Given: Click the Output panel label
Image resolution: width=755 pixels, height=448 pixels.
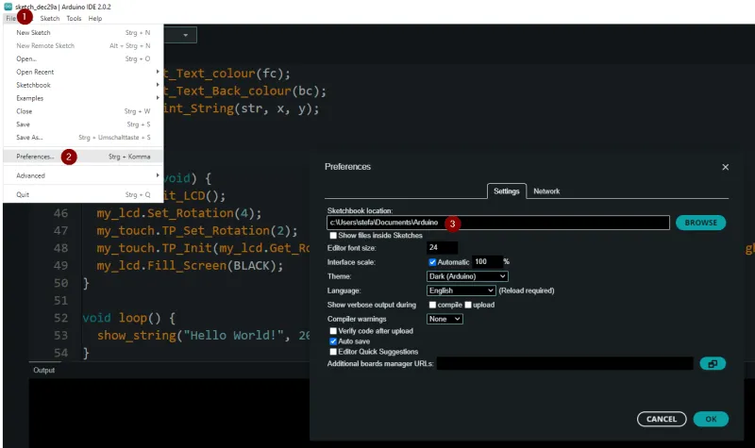Looking at the screenshot, I should [43, 370].
